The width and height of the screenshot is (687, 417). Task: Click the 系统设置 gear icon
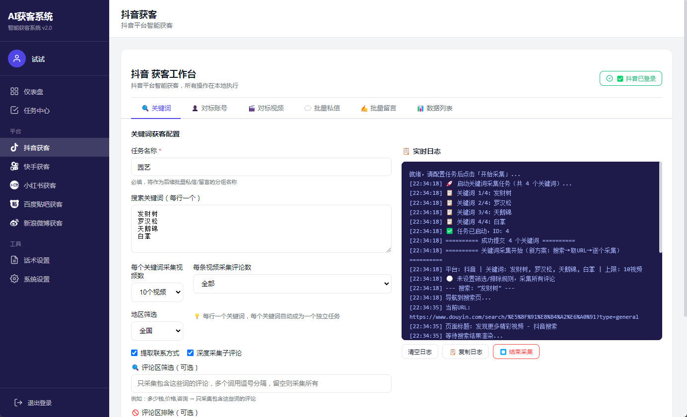tap(14, 279)
